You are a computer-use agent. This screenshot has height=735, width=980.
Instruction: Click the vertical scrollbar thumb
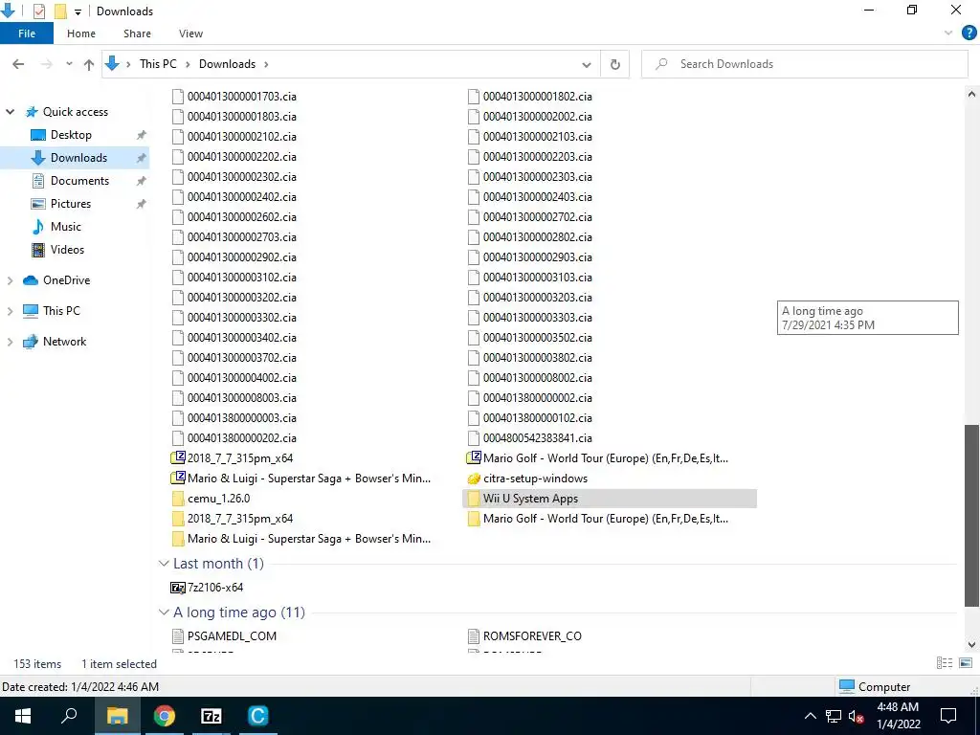pos(971,516)
